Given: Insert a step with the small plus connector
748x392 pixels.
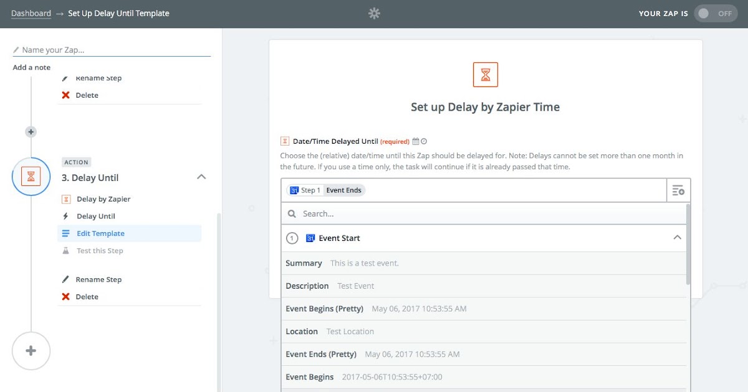Looking at the screenshot, I should [31, 132].
